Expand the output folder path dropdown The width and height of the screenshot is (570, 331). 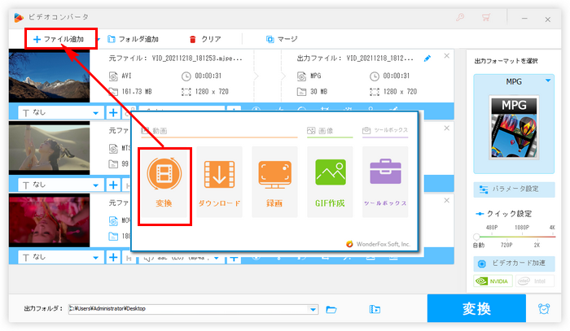coord(313,309)
